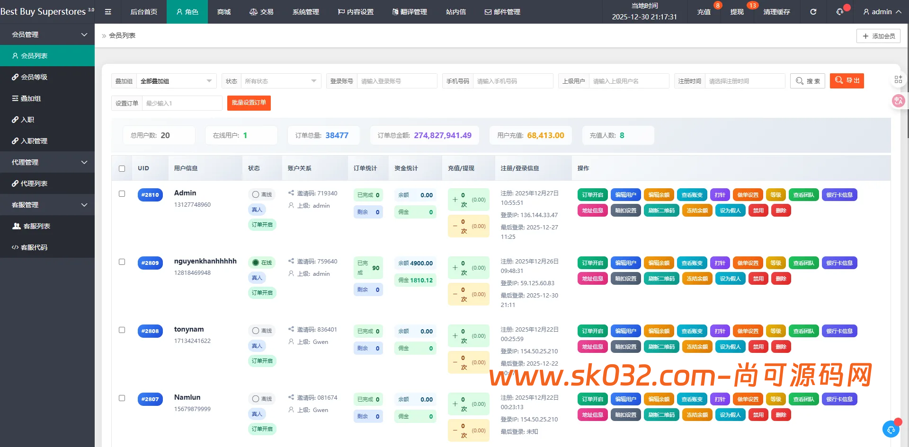Expand the 所有状态 status dropdown

click(x=280, y=81)
